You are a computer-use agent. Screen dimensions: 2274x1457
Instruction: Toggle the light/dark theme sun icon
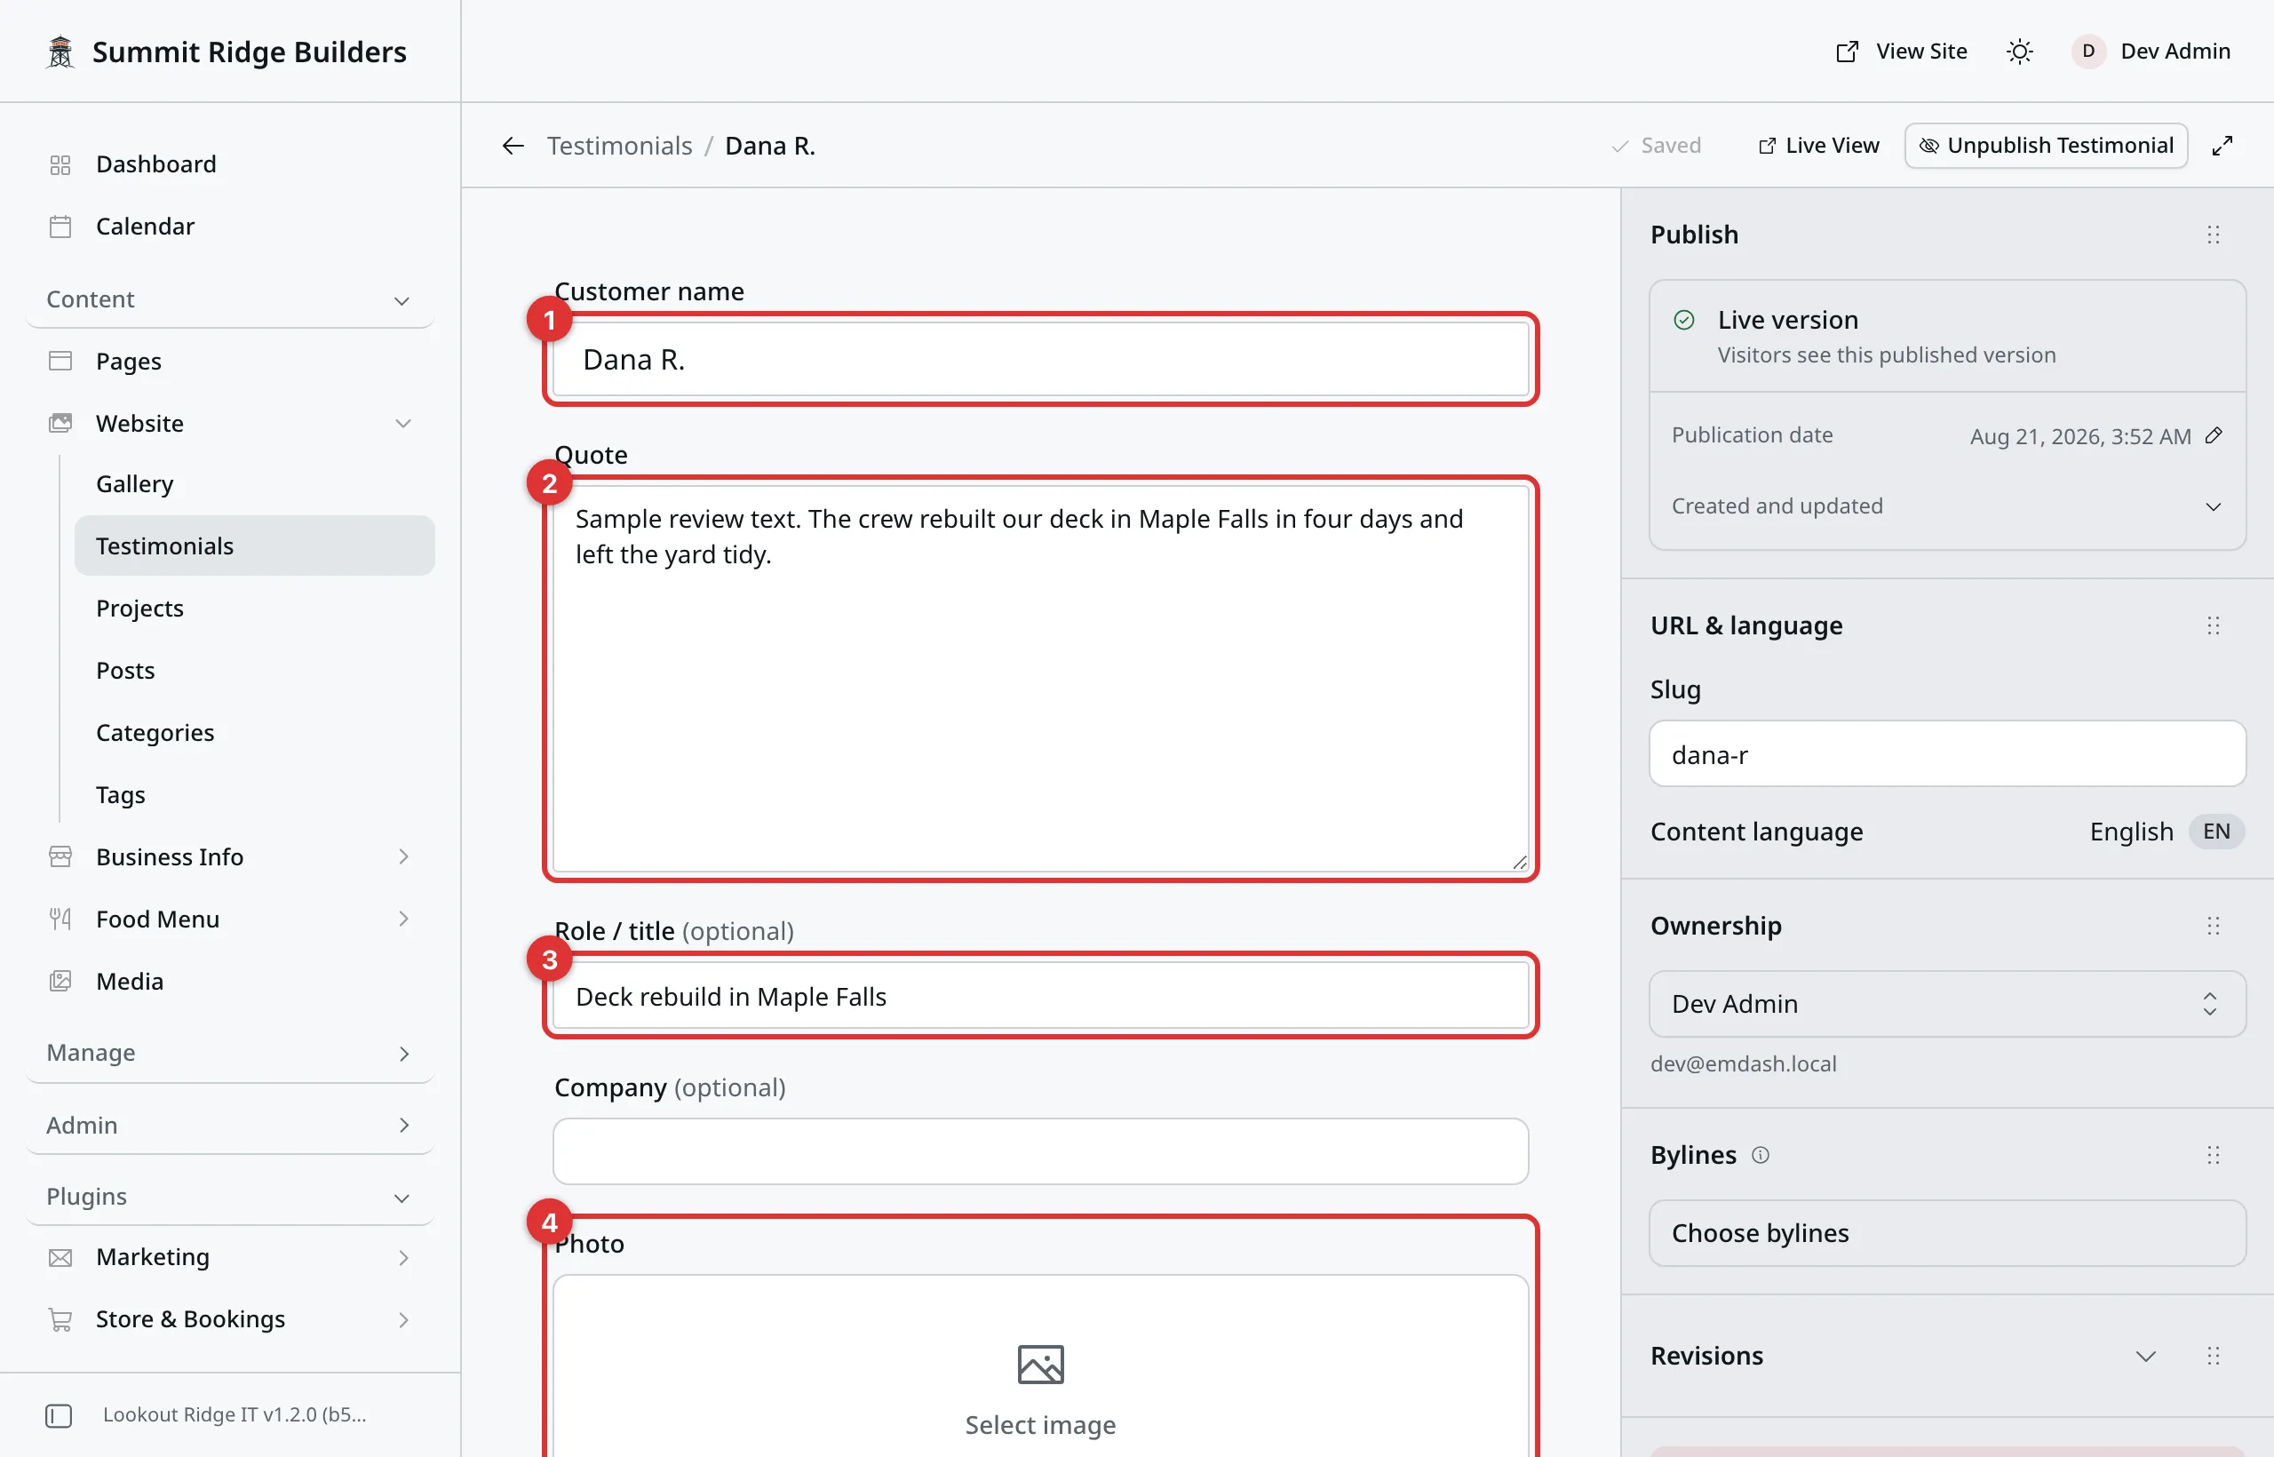(x=2020, y=52)
